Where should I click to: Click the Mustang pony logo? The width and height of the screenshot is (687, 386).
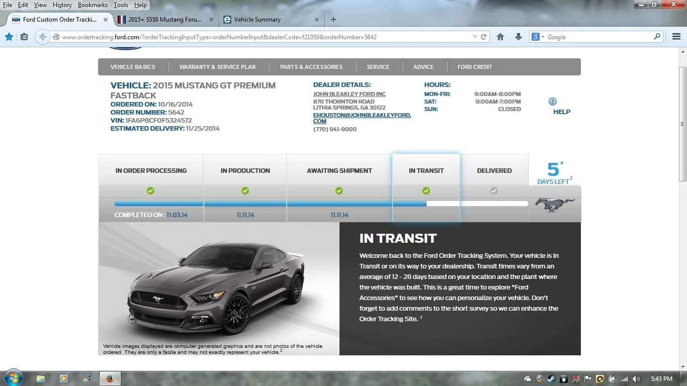[x=555, y=205]
